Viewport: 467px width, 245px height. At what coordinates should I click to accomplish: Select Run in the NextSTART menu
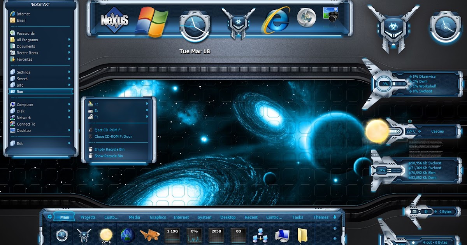point(40,91)
